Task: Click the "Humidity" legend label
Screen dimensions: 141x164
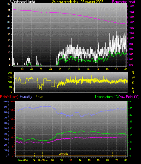Action: tap(26, 97)
